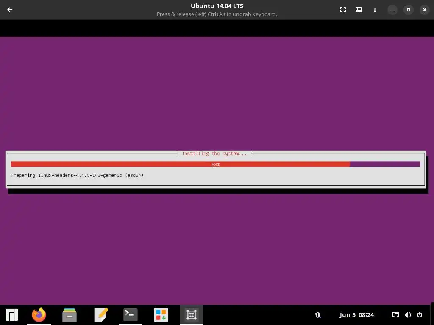Screen dimensions: 434x325
Task: Open the keyboard shortcuts menu icon
Action: tap(359, 10)
